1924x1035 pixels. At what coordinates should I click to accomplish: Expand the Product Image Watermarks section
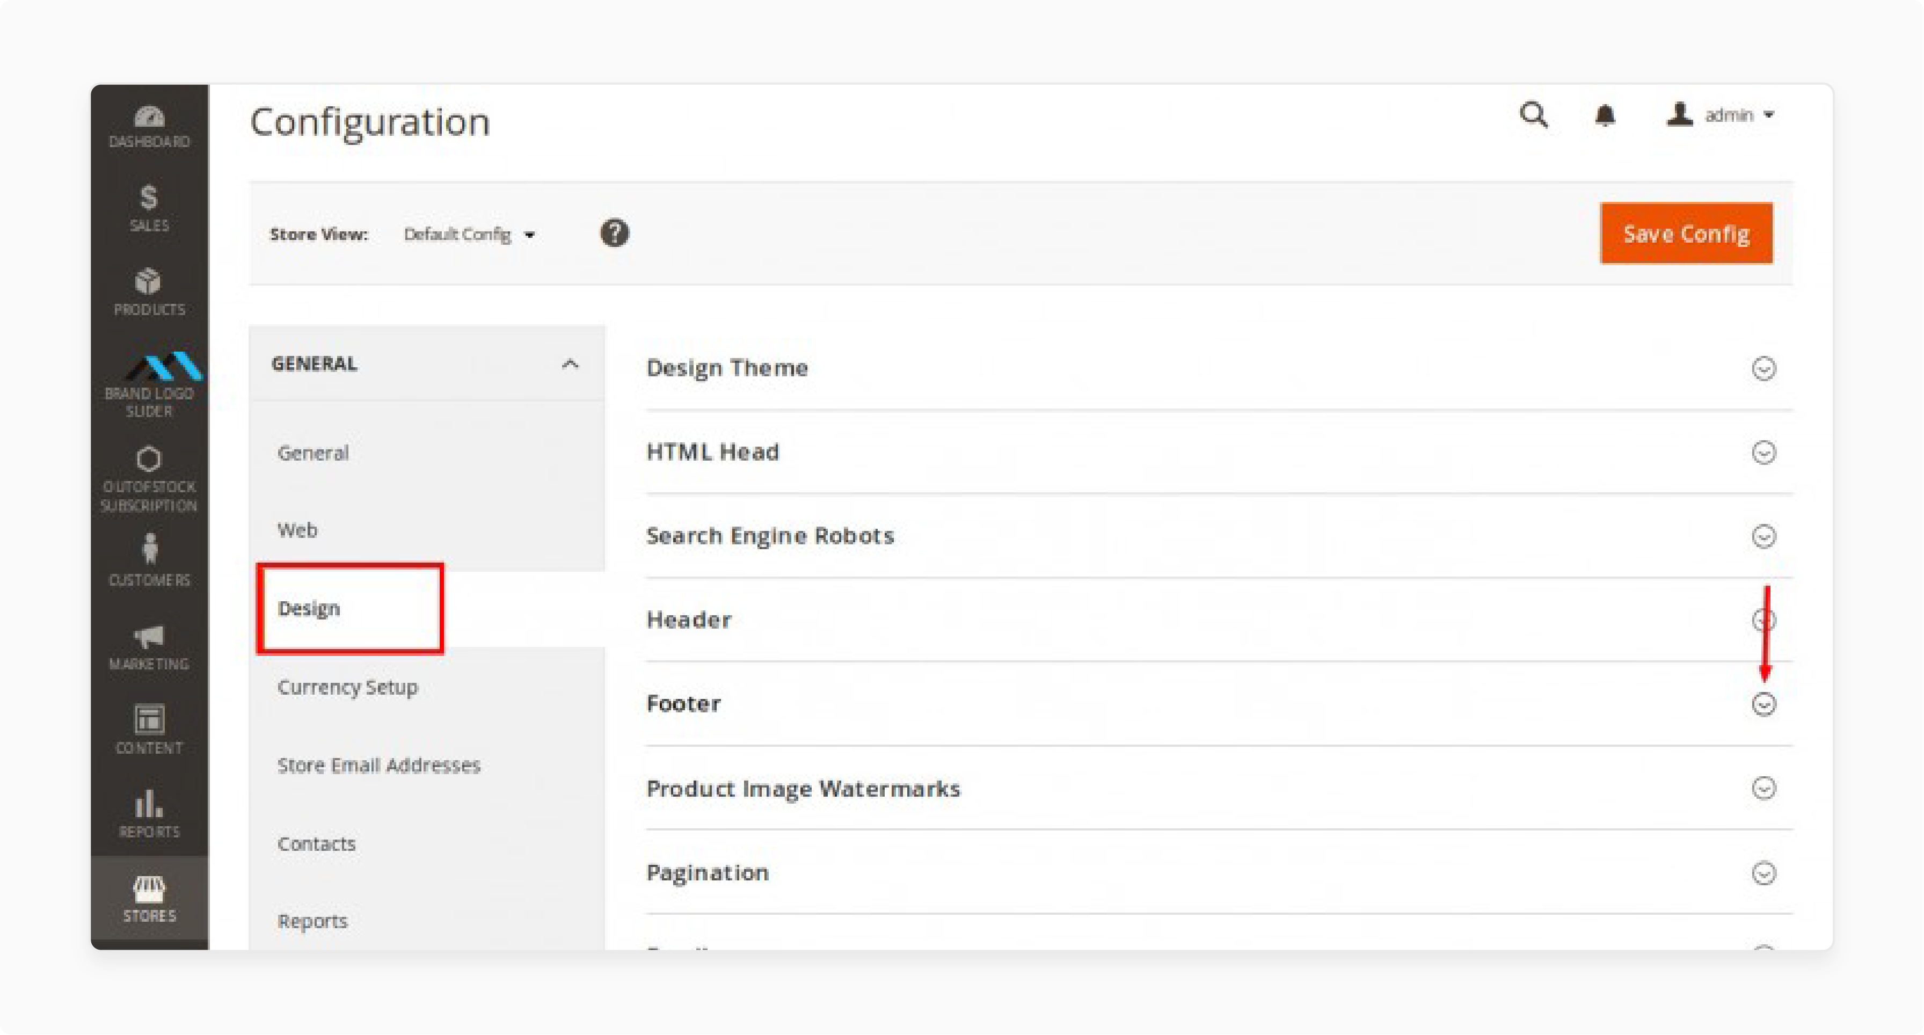[1763, 789]
